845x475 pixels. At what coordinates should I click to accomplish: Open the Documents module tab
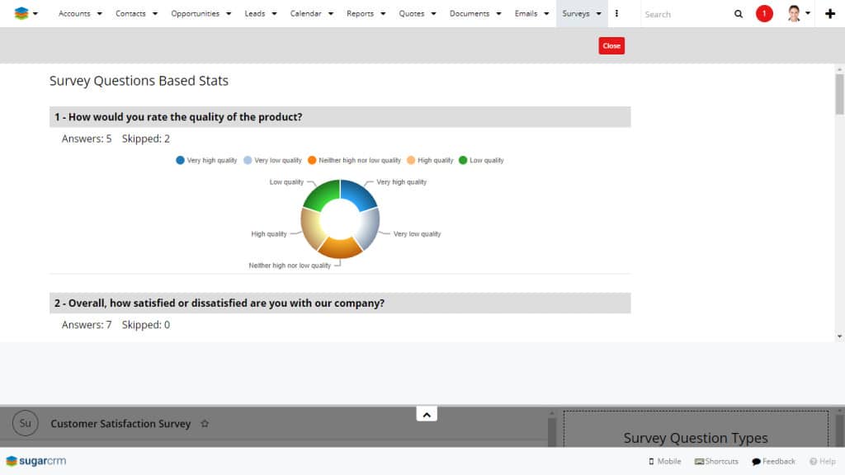tap(470, 13)
